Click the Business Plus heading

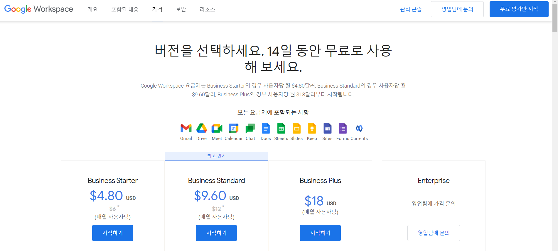(320, 181)
